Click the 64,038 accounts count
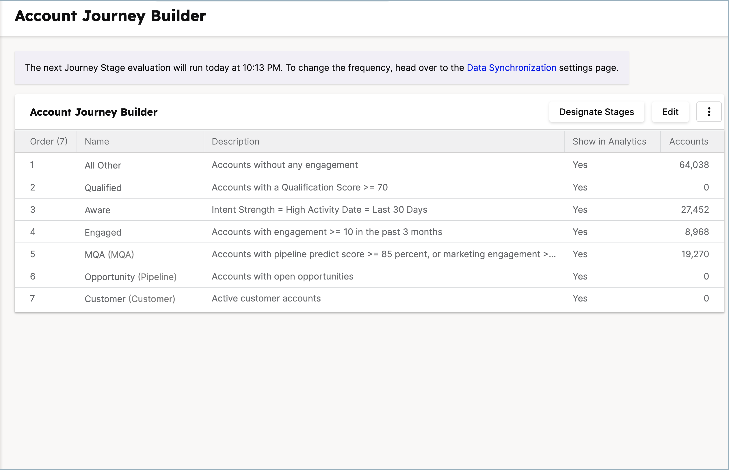This screenshot has width=729, height=470. [695, 165]
